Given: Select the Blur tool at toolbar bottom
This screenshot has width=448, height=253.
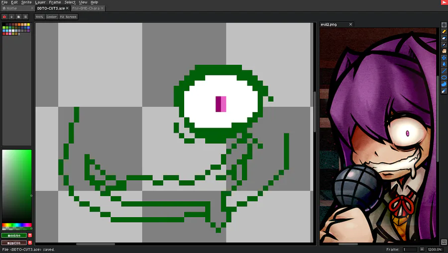Looking at the screenshot, I should click(x=444, y=91).
